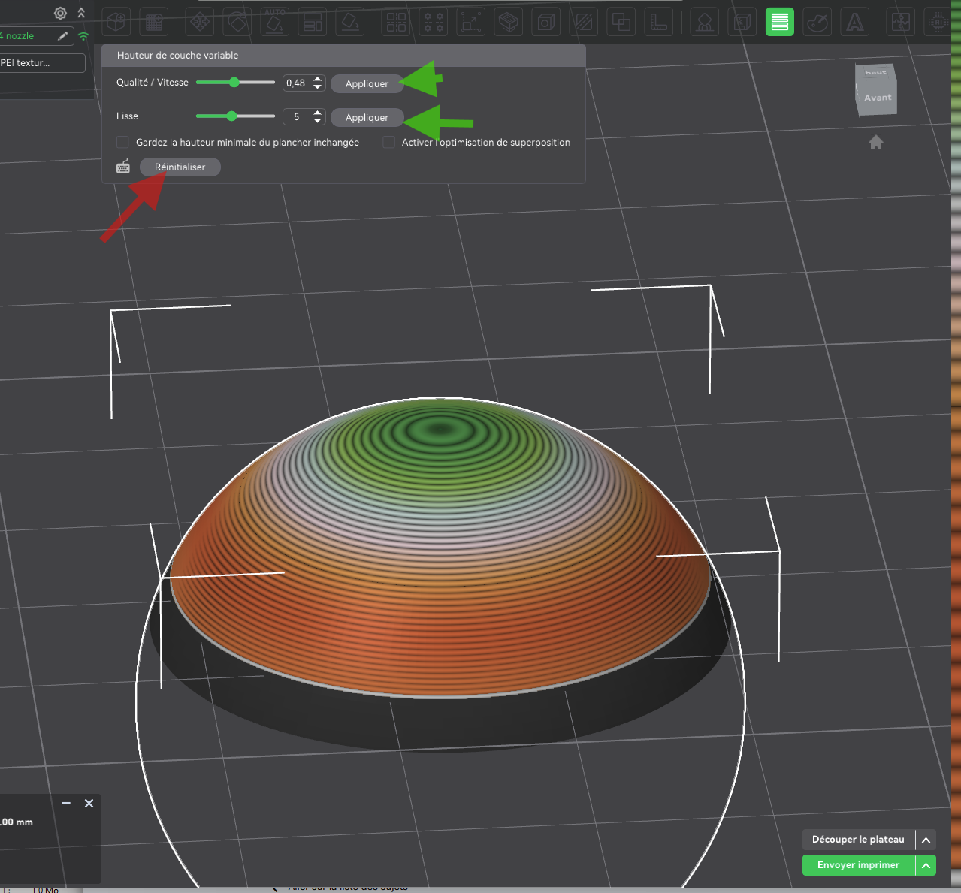Select the Text shape tool

click(855, 22)
